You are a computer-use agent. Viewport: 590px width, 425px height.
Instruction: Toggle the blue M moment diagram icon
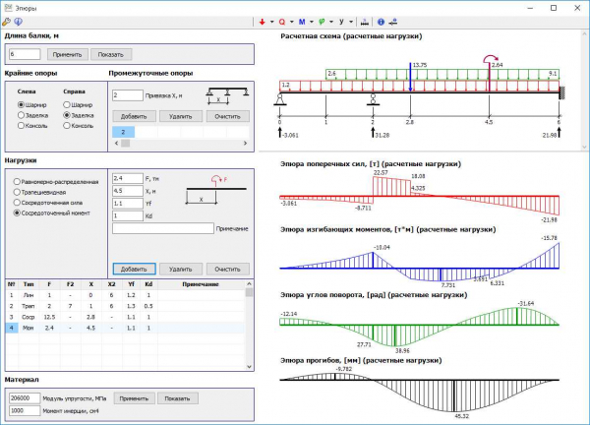tap(302, 22)
